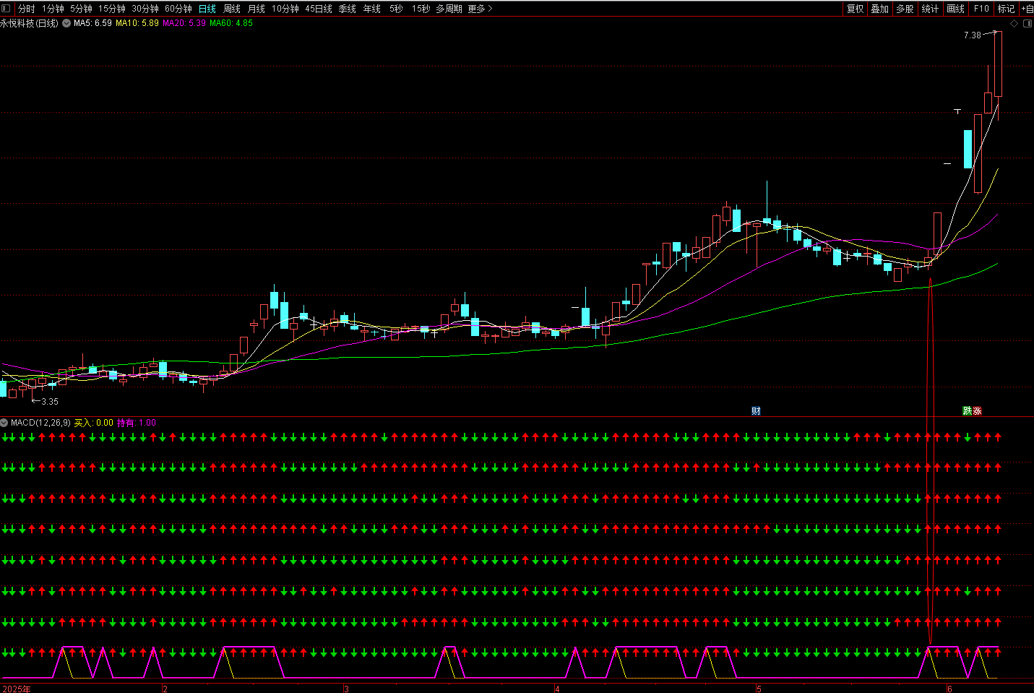Click month 6 marker on time axis
1034x693 pixels.
[949, 689]
